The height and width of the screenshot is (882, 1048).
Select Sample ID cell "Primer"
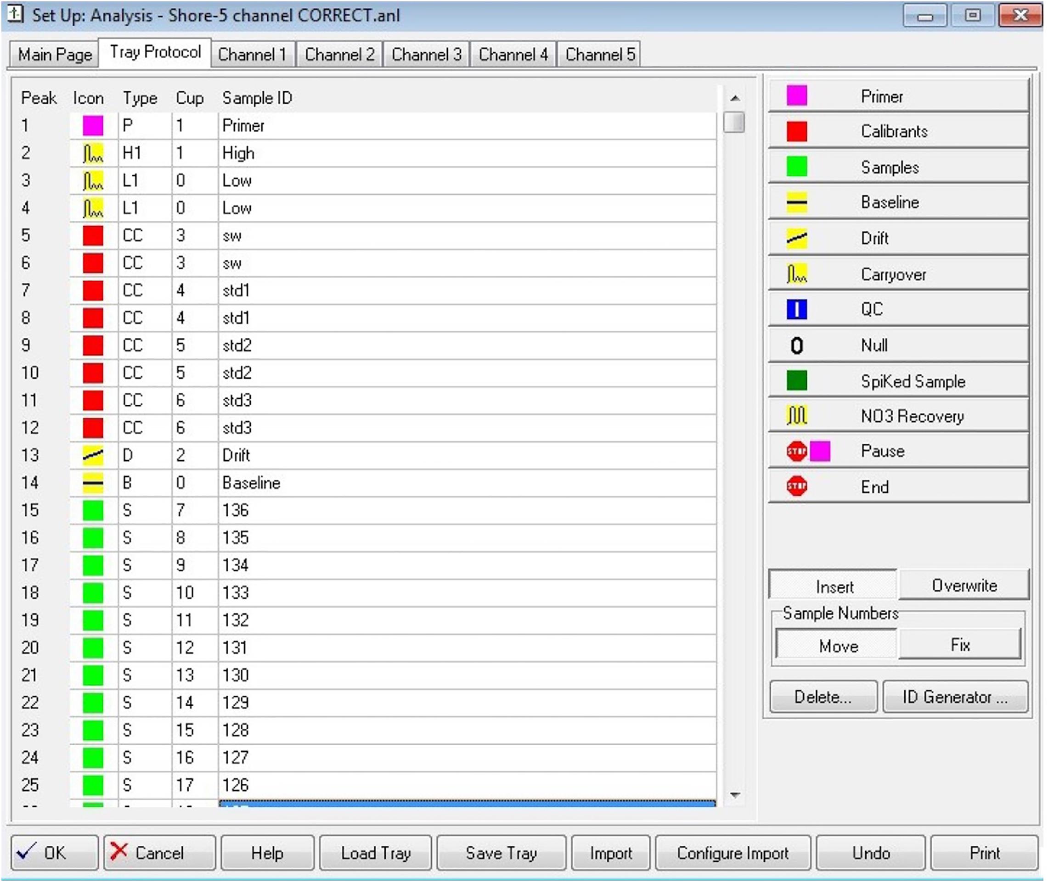[468, 125]
